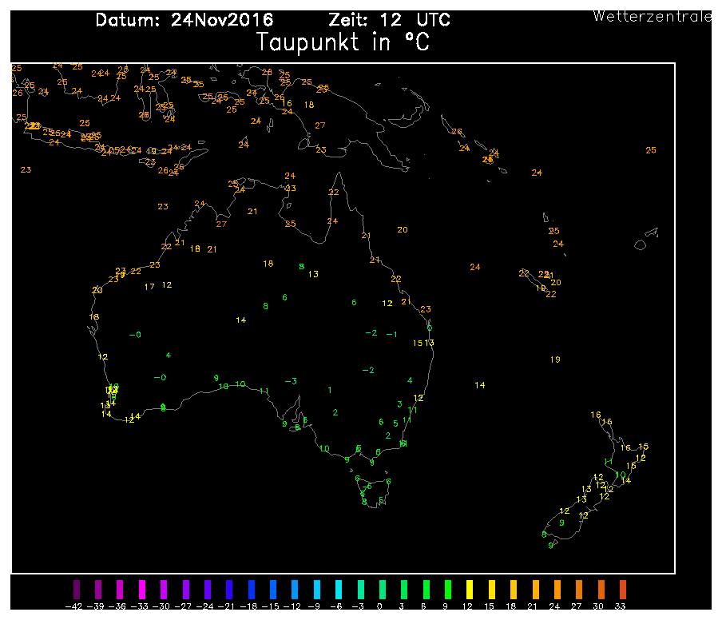Image resolution: width=722 pixels, height=620 pixels.
Task: Select the yellow 12 legend swatch
Action: (x=470, y=590)
